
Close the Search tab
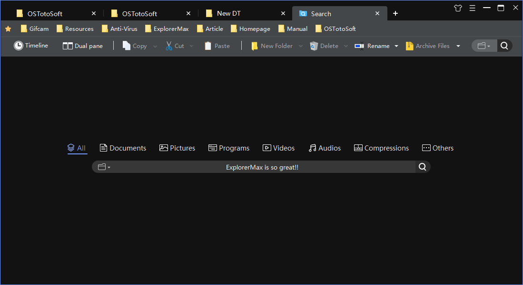377,13
